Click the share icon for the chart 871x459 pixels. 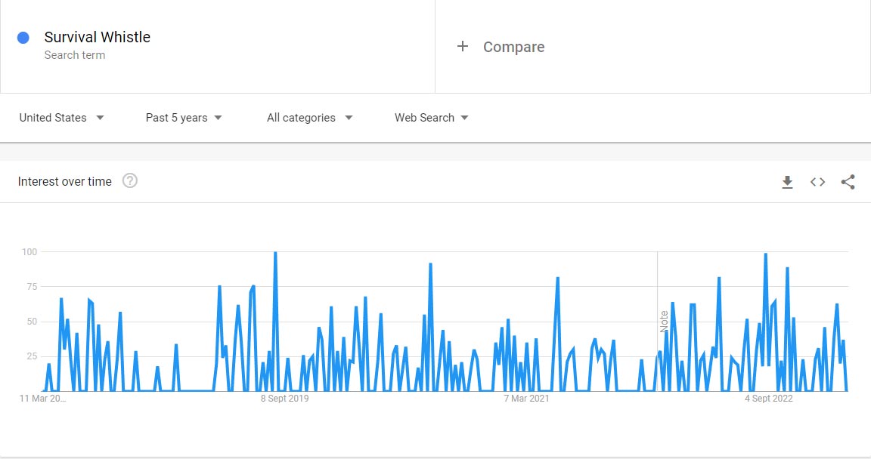(x=848, y=182)
